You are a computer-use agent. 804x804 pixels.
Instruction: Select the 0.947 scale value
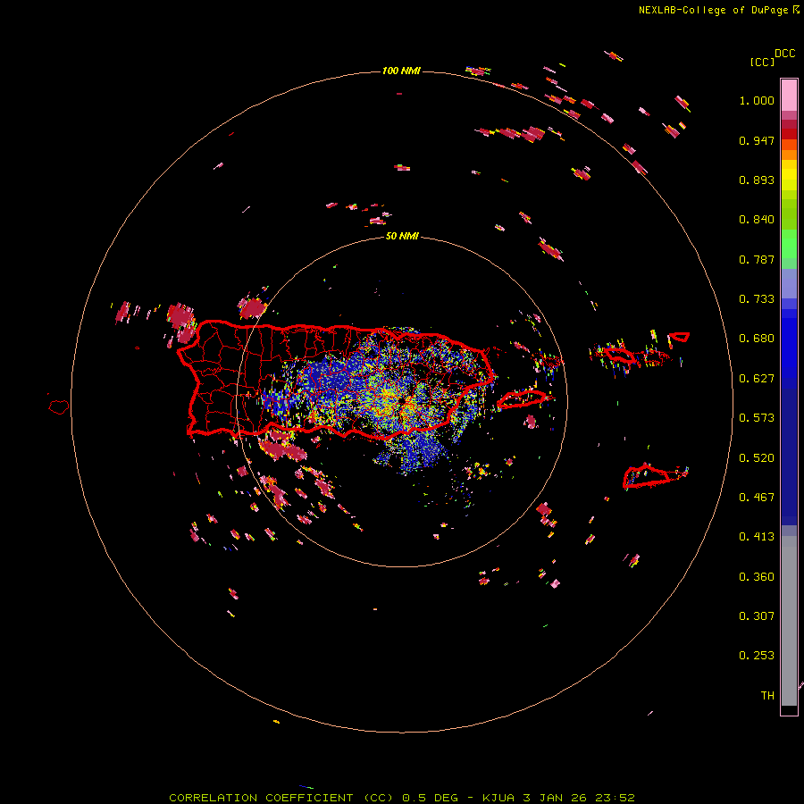coord(757,140)
